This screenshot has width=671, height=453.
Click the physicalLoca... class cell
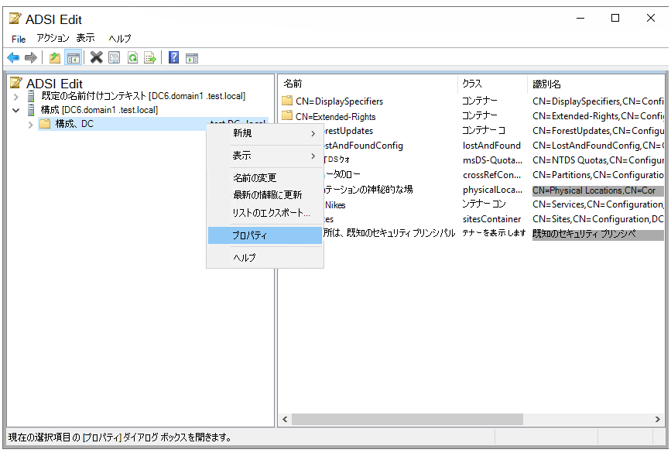tap(492, 190)
